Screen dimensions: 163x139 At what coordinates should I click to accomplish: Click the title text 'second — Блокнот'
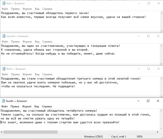[18, 36]
